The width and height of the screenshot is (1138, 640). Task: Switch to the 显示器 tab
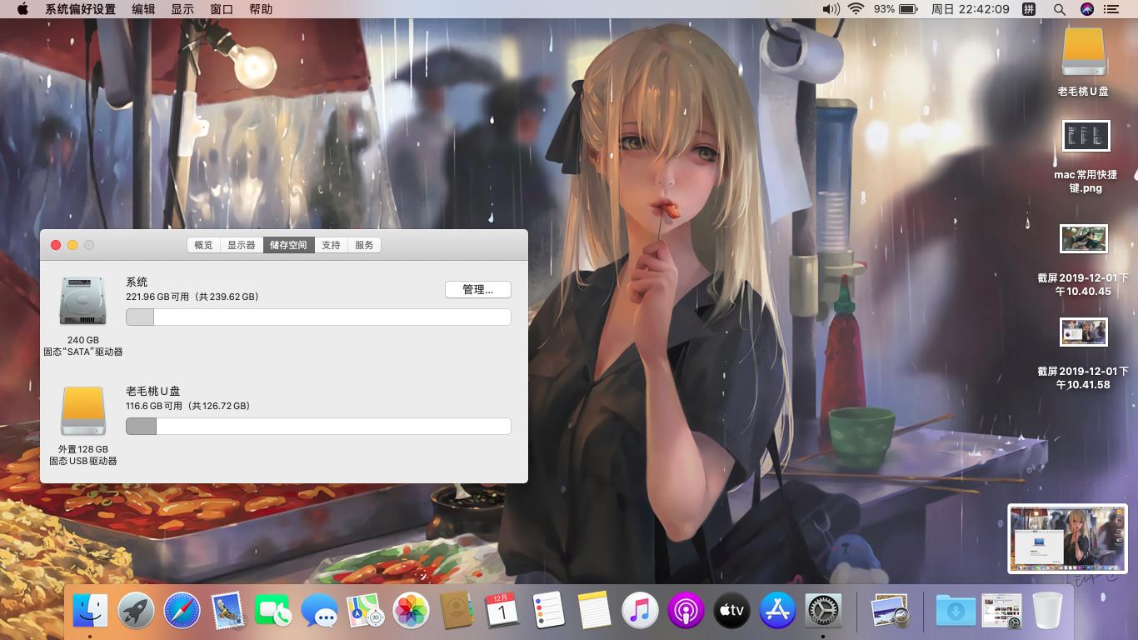tap(242, 245)
